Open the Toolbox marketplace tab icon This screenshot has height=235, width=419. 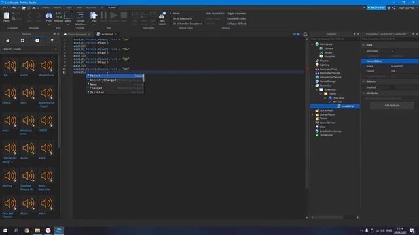(x=7, y=40)
